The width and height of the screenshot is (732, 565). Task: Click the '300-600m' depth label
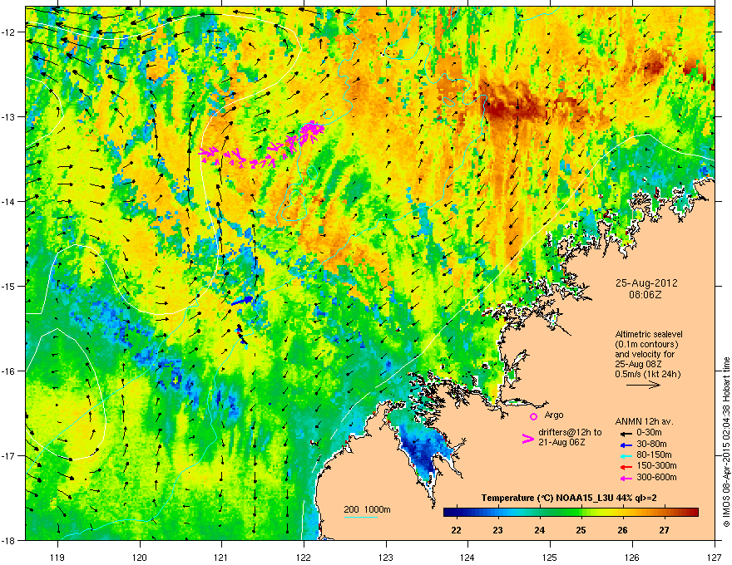656,478
